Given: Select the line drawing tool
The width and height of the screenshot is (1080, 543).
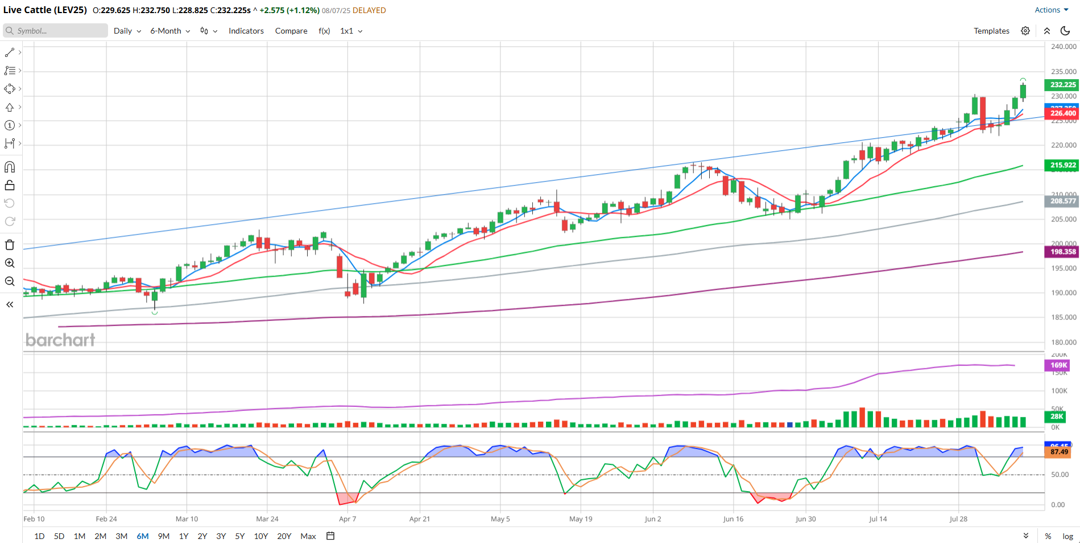Looking at the screenshot, I should [10, 52].
